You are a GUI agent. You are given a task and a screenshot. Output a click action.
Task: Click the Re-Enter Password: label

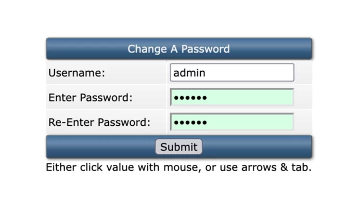pyautogui.click(x=99, y=123)
